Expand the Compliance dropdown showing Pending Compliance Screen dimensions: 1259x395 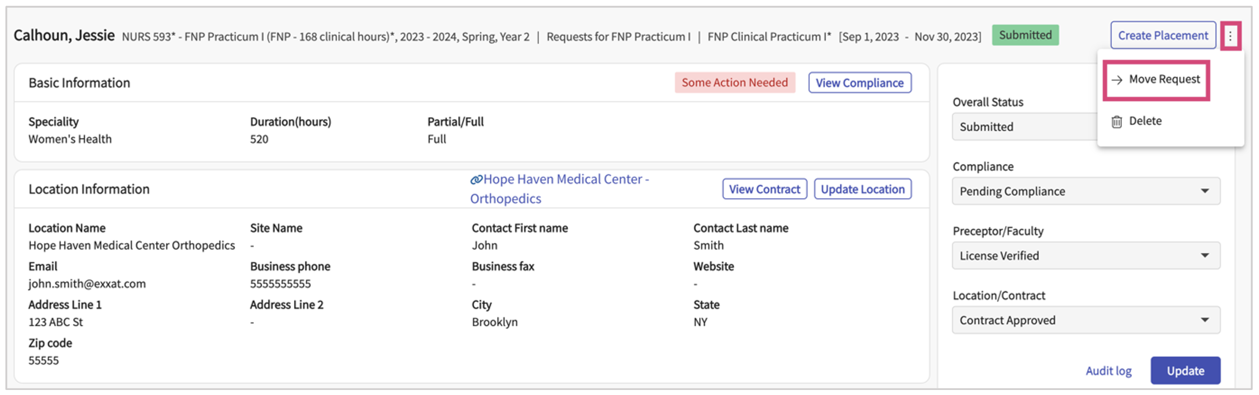point(1085,191)
